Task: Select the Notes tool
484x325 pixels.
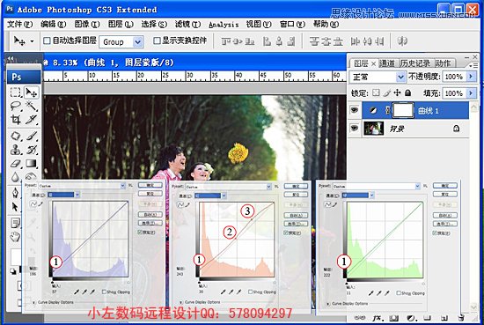Action: [15, 223]
